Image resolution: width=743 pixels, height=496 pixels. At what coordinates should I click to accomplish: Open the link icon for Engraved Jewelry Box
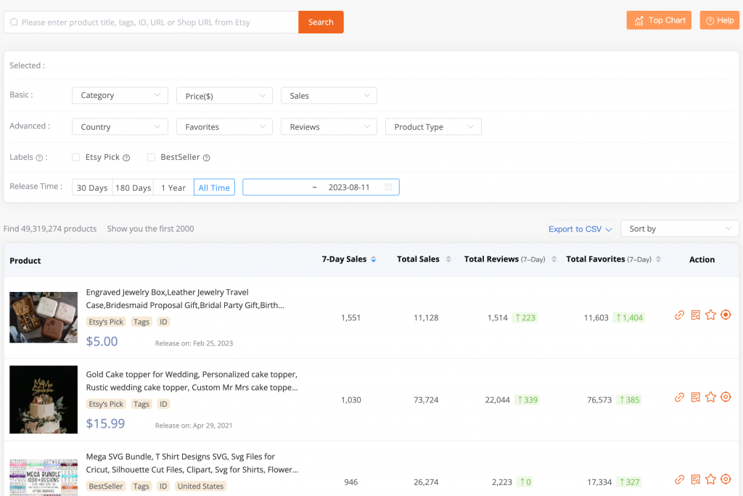679,315
